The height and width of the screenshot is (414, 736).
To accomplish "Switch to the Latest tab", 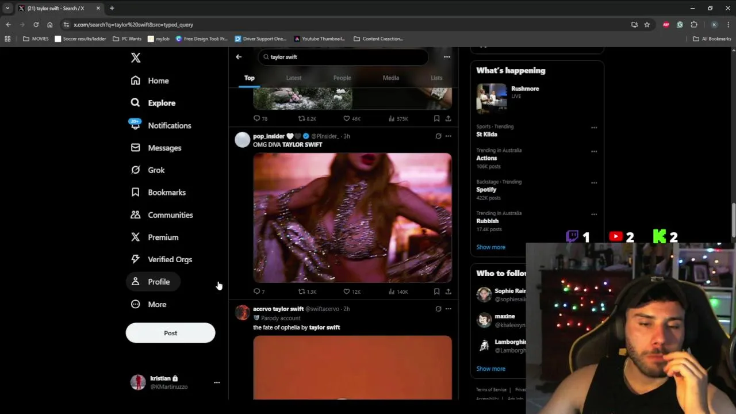I will tap(294, 78).
